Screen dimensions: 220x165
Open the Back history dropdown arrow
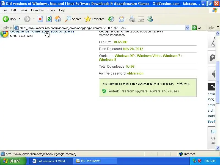tap(20, 19)
